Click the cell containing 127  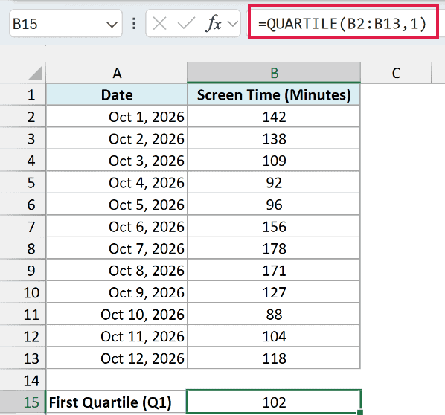tap(274, 292)
